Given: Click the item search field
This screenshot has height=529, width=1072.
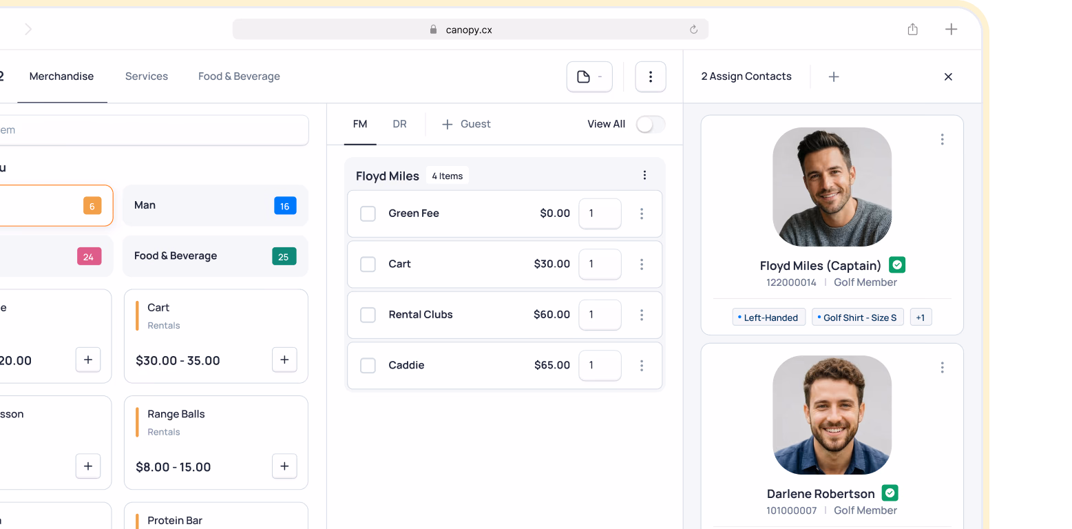Looking at the screenshot, I should pyautogui.click(x=154, y=129).
